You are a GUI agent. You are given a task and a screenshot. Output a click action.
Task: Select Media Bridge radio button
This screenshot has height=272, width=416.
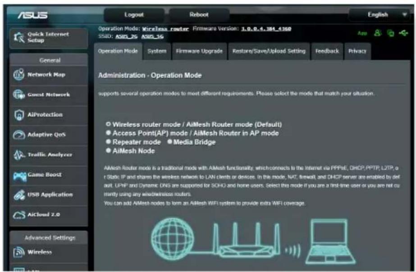coord(169,141)
